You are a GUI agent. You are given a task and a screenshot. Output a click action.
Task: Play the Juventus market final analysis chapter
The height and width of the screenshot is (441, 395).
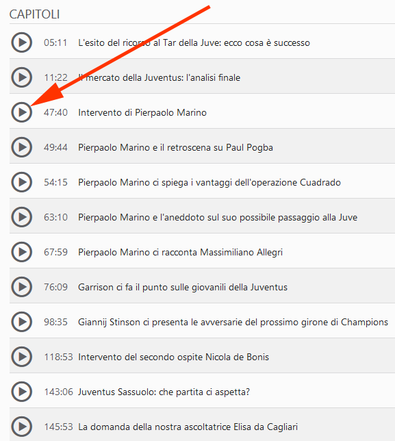click(21, 77)
